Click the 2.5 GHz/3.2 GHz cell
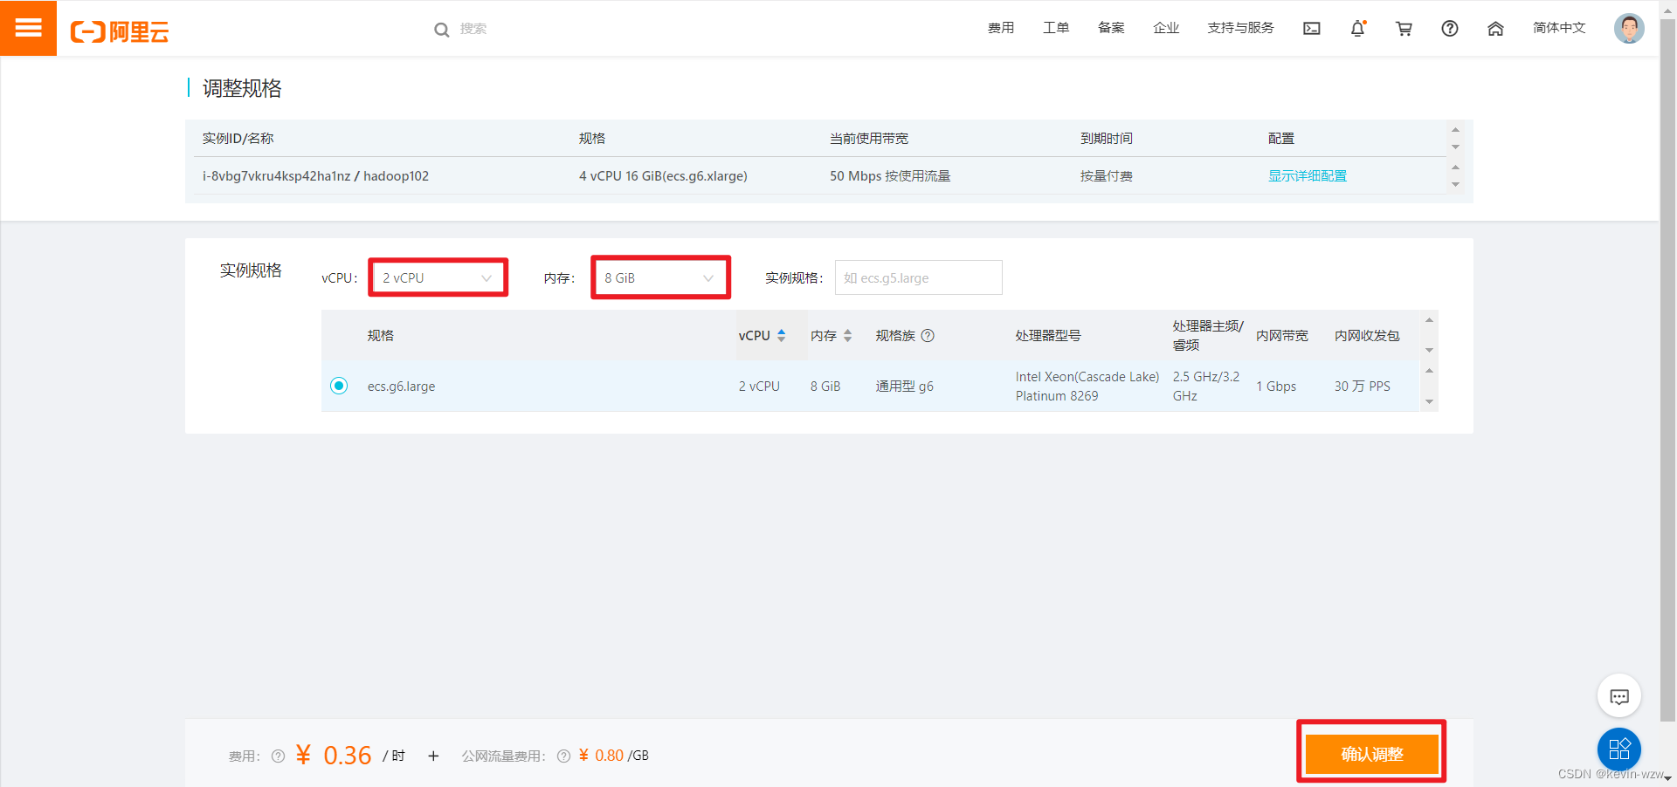The image size is (1677, 787). (1206, 387)
